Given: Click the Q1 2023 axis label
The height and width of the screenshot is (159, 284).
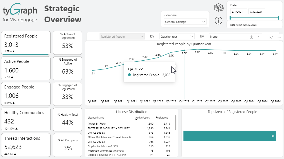Looking at the screenshot, I should point(197,101).
